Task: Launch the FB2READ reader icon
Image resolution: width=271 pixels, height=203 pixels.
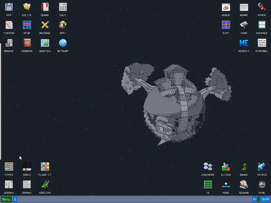Action: [x=27, y=43]
